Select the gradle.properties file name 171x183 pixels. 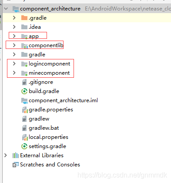tap(51, 110)
